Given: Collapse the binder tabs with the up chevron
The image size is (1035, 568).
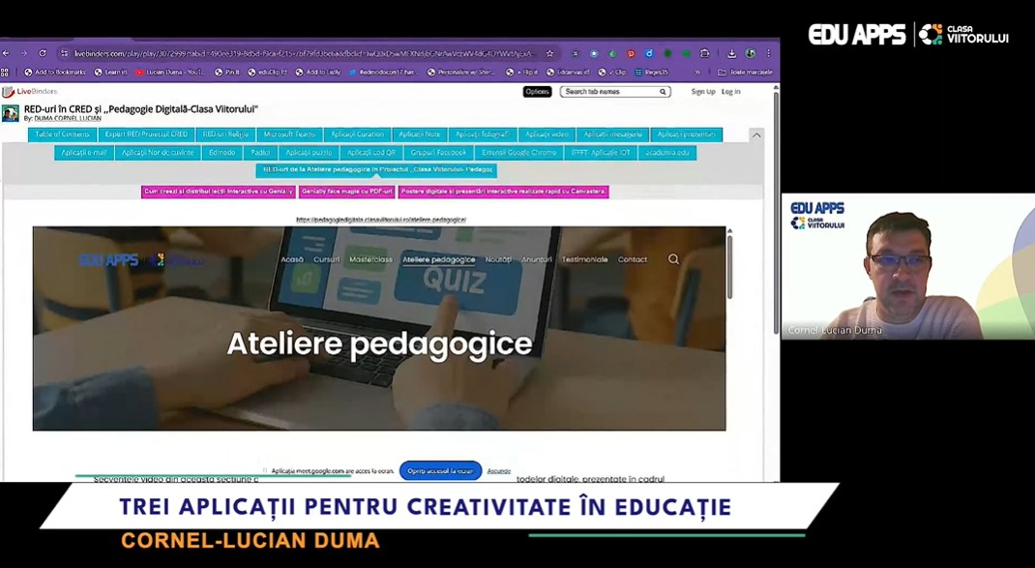Looking at the screenshot, I should pyautogui.click(x=756, y=135).
